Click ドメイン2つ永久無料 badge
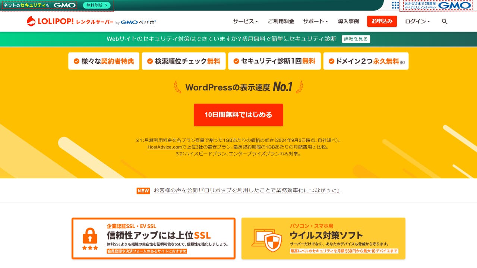Image resolution: width=477 pixels, height=268 pixels. coord(366,61)
